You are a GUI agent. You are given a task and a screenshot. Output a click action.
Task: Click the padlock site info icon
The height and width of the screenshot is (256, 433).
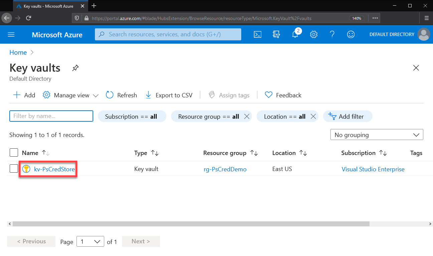pos(86,18)
